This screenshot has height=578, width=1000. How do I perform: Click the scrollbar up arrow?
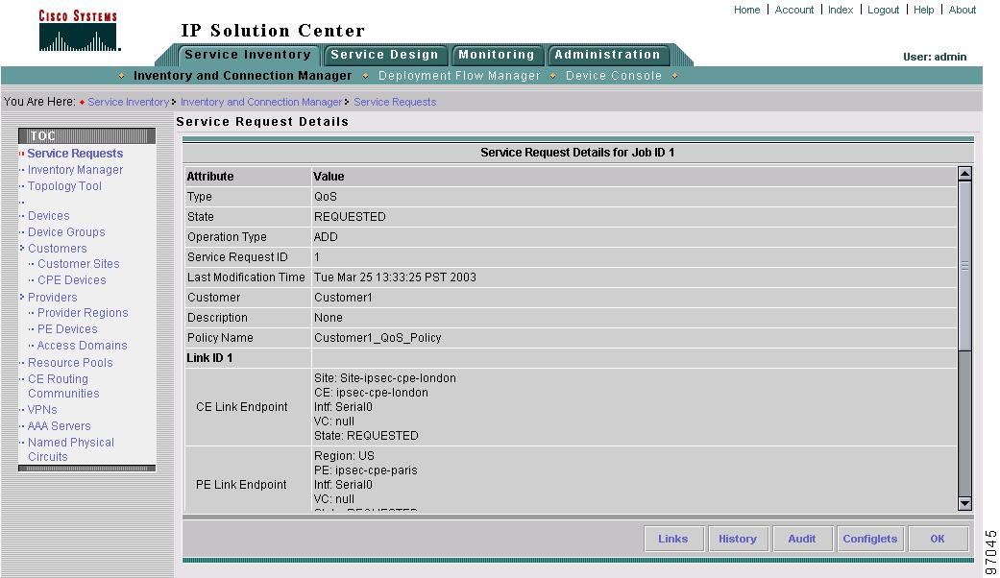coord(964,174)
